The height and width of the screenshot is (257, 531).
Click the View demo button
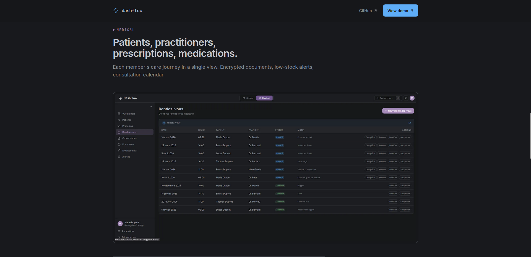(400, 10)
